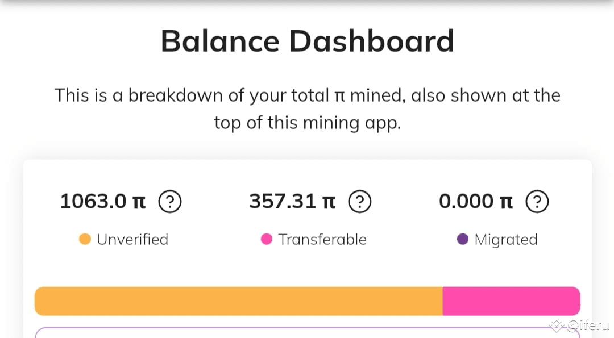Click the 357.31 π transferable balance value

pos(293,202)
